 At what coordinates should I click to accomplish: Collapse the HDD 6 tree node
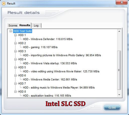[15, 76]
